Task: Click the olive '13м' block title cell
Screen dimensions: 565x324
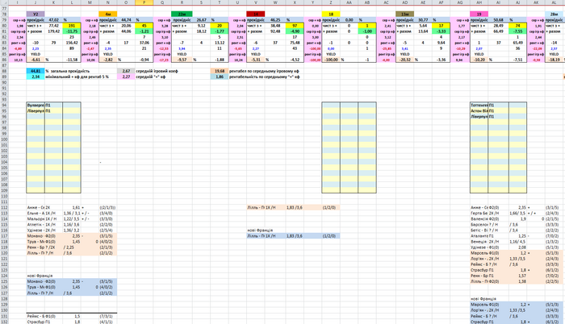Action: pos(404,15)
